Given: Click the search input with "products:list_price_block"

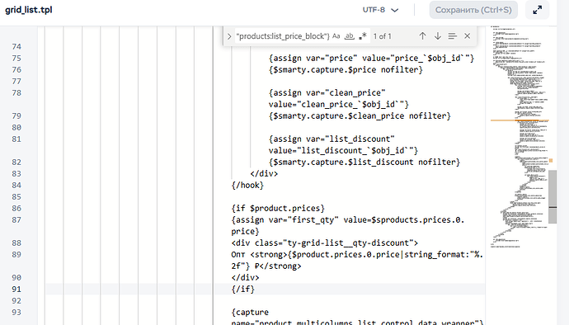Looking at the screenshot, I should [x=283, y=36].
